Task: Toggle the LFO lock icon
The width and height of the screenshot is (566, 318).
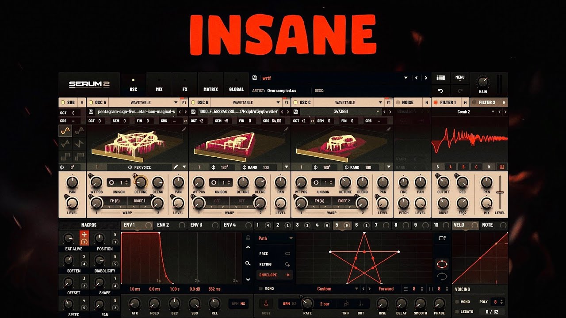Action: click(249, 238)
